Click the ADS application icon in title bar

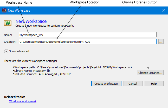tap(4, 10)
